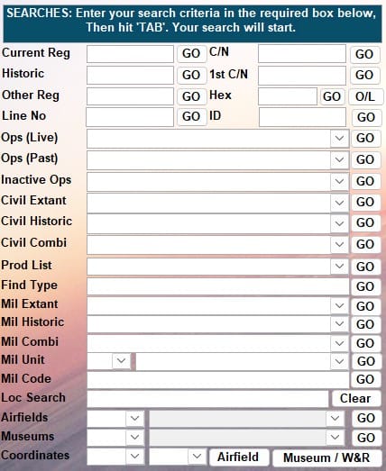Click the O/L button beside Hex
This screenshot has width=386, height=471.
[x=365, y=96]
